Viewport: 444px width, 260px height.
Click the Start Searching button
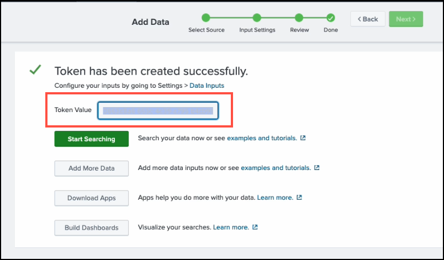pos(91,139)
